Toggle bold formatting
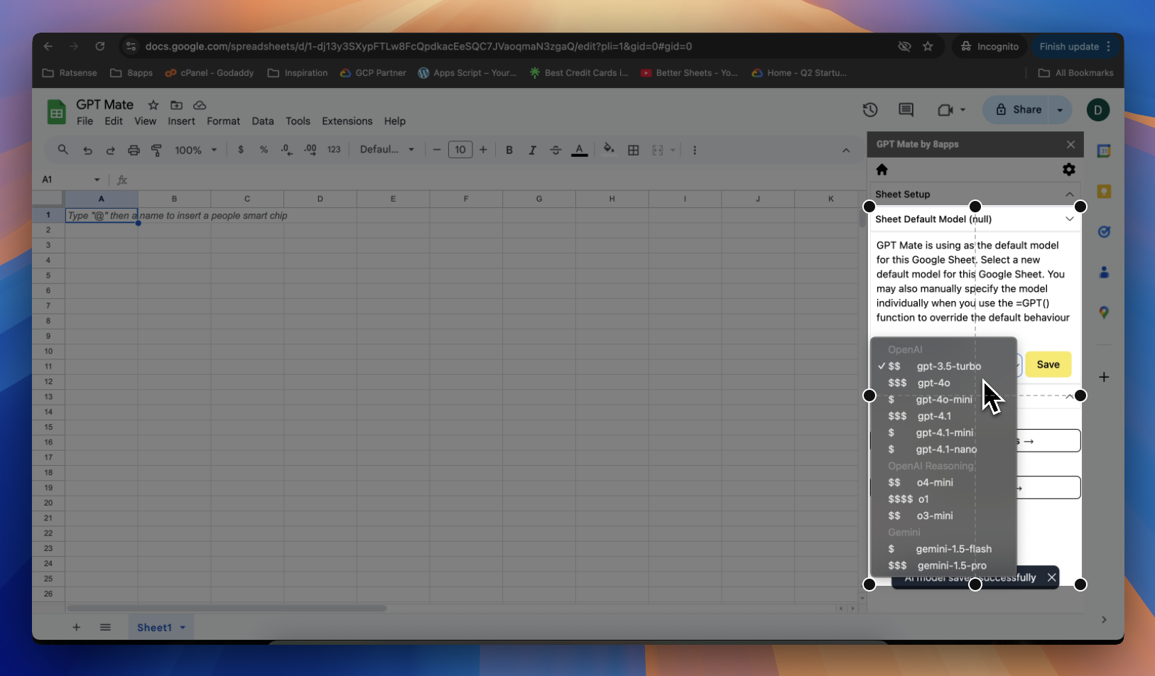 509,150
